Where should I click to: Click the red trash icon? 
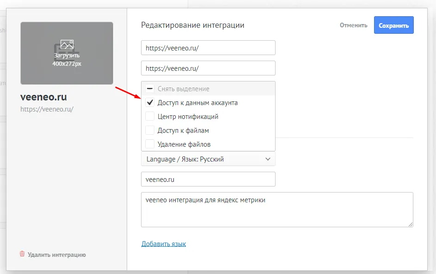click(x=22, y=254)
